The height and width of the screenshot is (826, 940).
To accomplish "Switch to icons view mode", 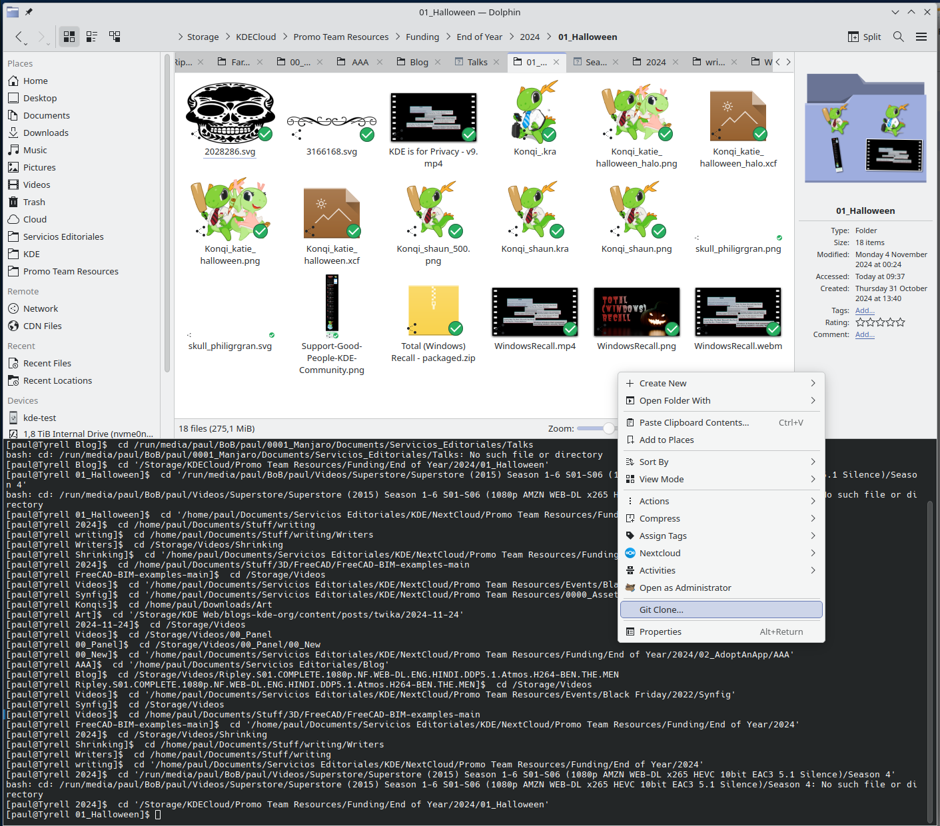I will tap(69, 37).
